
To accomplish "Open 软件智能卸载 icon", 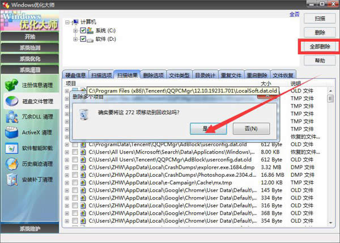I will tap(11, 148).
